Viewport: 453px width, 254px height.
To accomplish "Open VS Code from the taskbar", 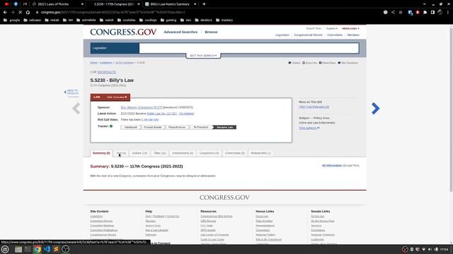I will (x=47, y=249).
